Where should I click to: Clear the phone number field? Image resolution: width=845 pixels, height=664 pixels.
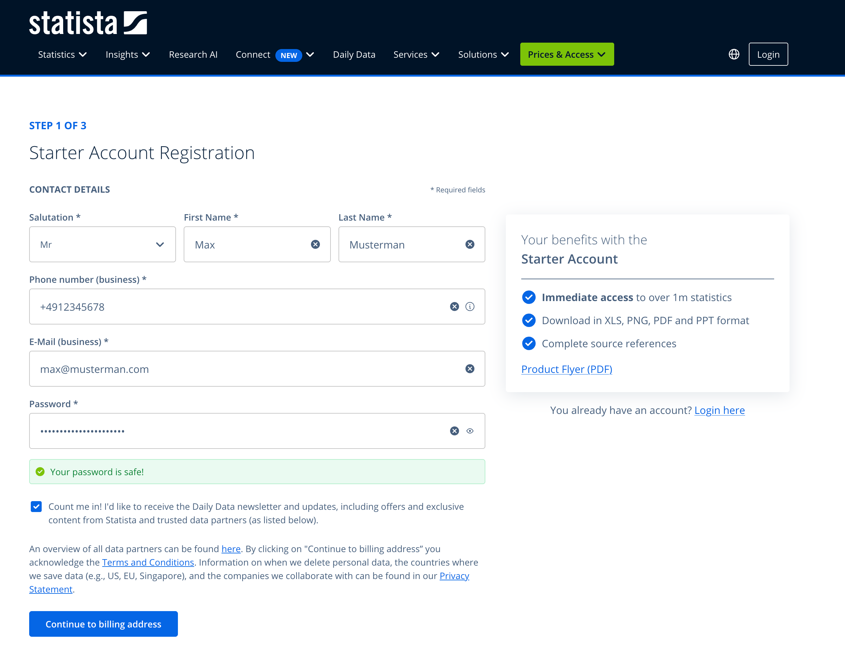(454, 306)
